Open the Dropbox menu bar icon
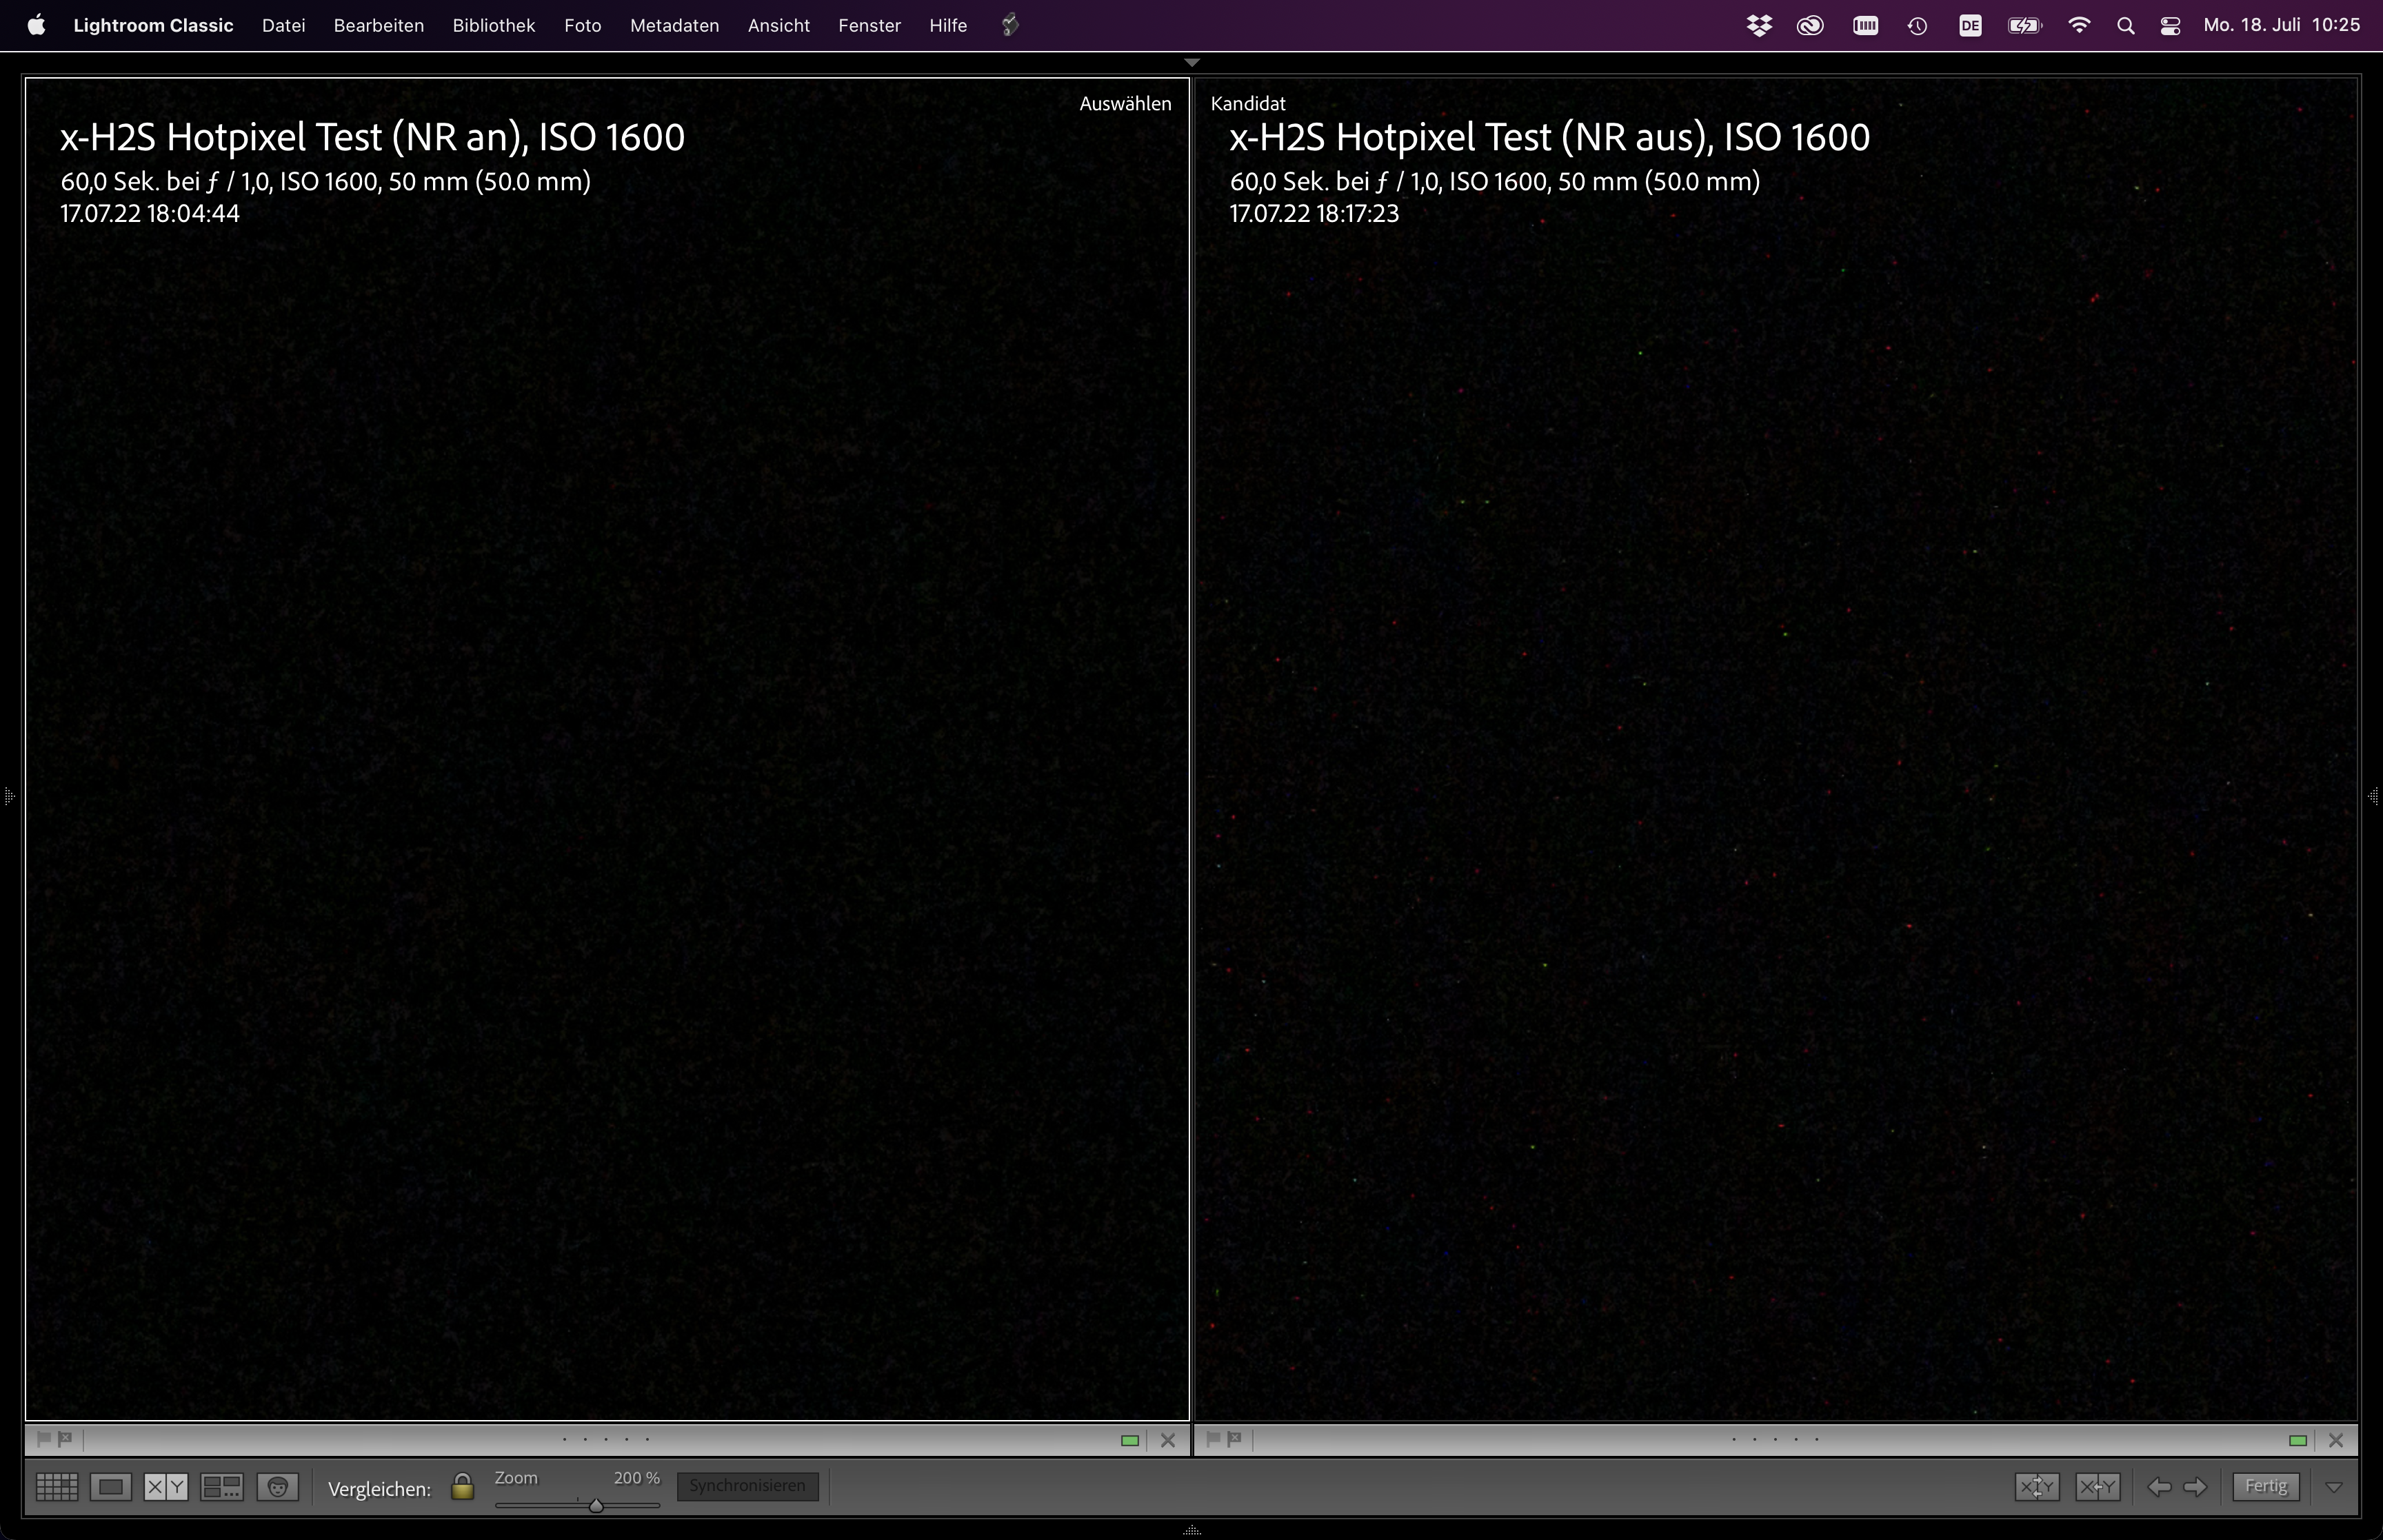This screenshot has width=2383, height=1540. click(1759, 26)
